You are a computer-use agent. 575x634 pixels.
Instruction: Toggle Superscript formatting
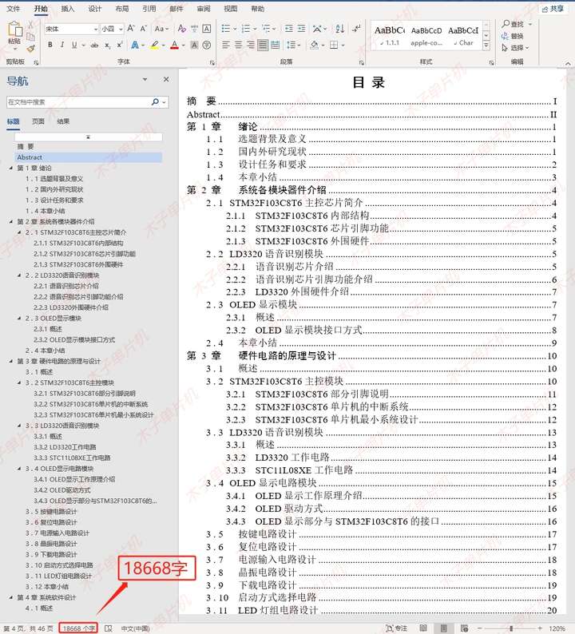point(120,45)
